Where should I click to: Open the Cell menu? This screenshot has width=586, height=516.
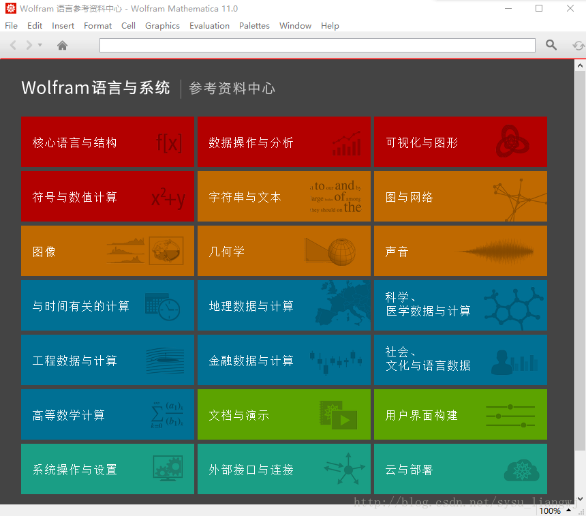point(128,25)
